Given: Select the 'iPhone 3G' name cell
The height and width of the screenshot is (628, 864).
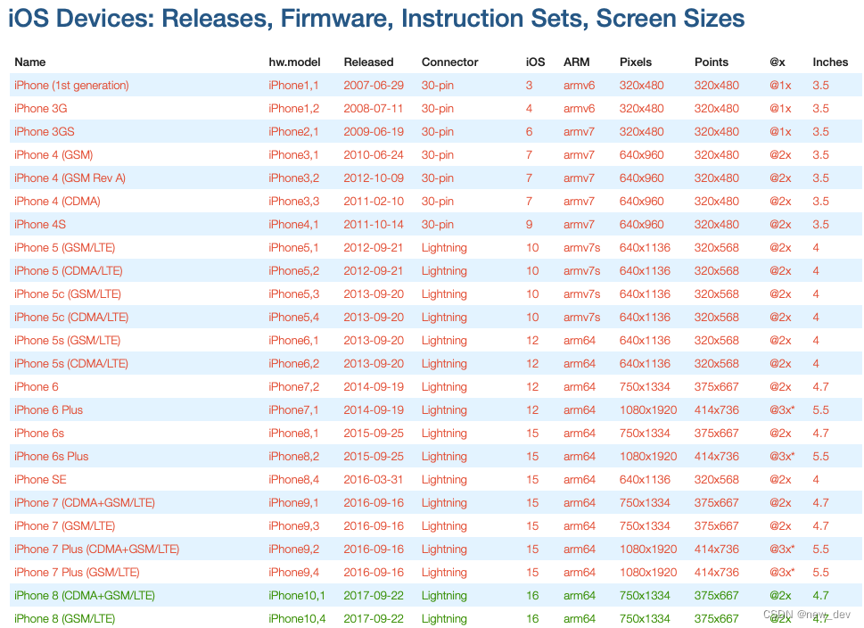Looking at the screenshot, I should tap(41, 109).
